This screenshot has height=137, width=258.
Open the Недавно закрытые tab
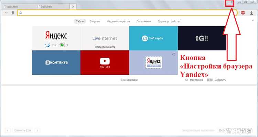tap(118, 21)
